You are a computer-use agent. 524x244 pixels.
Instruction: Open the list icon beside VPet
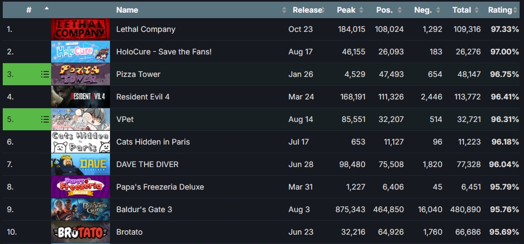tap(45, 119)
